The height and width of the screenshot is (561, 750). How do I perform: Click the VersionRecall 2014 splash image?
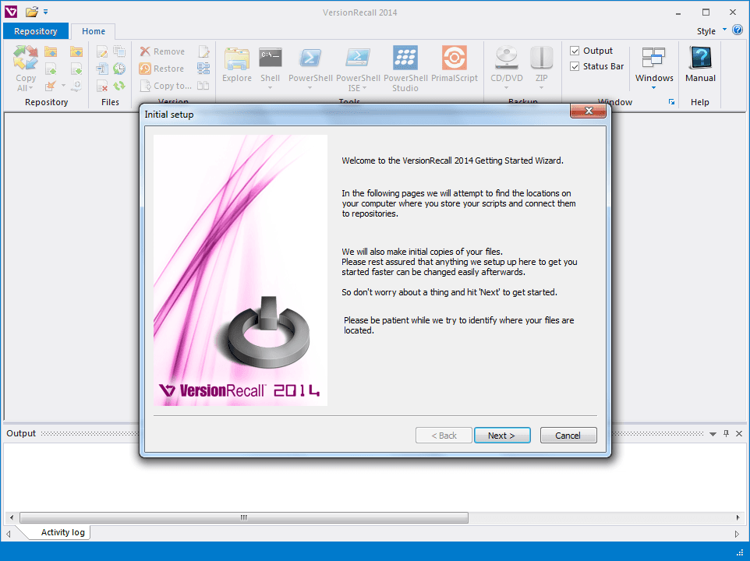pos(241,270)
